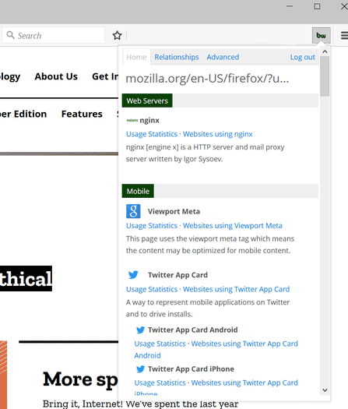This screenshot has width=348, height=409.
Task: Click into the browser Search field
Action: 54,35
